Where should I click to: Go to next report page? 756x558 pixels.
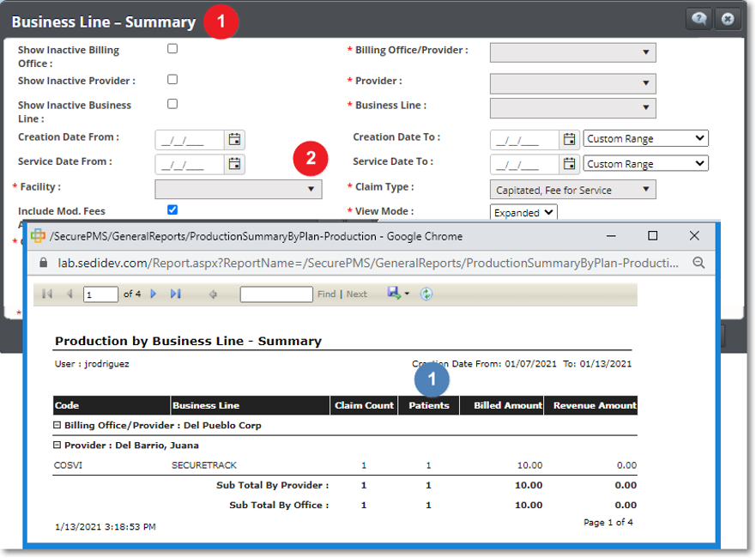click(154, 294)
